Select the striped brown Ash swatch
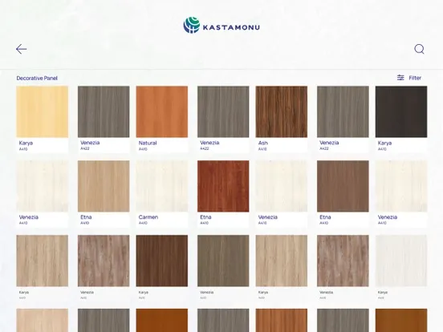Image resolution: width=443 pixels, height=332 pixels. coord(282,111)
